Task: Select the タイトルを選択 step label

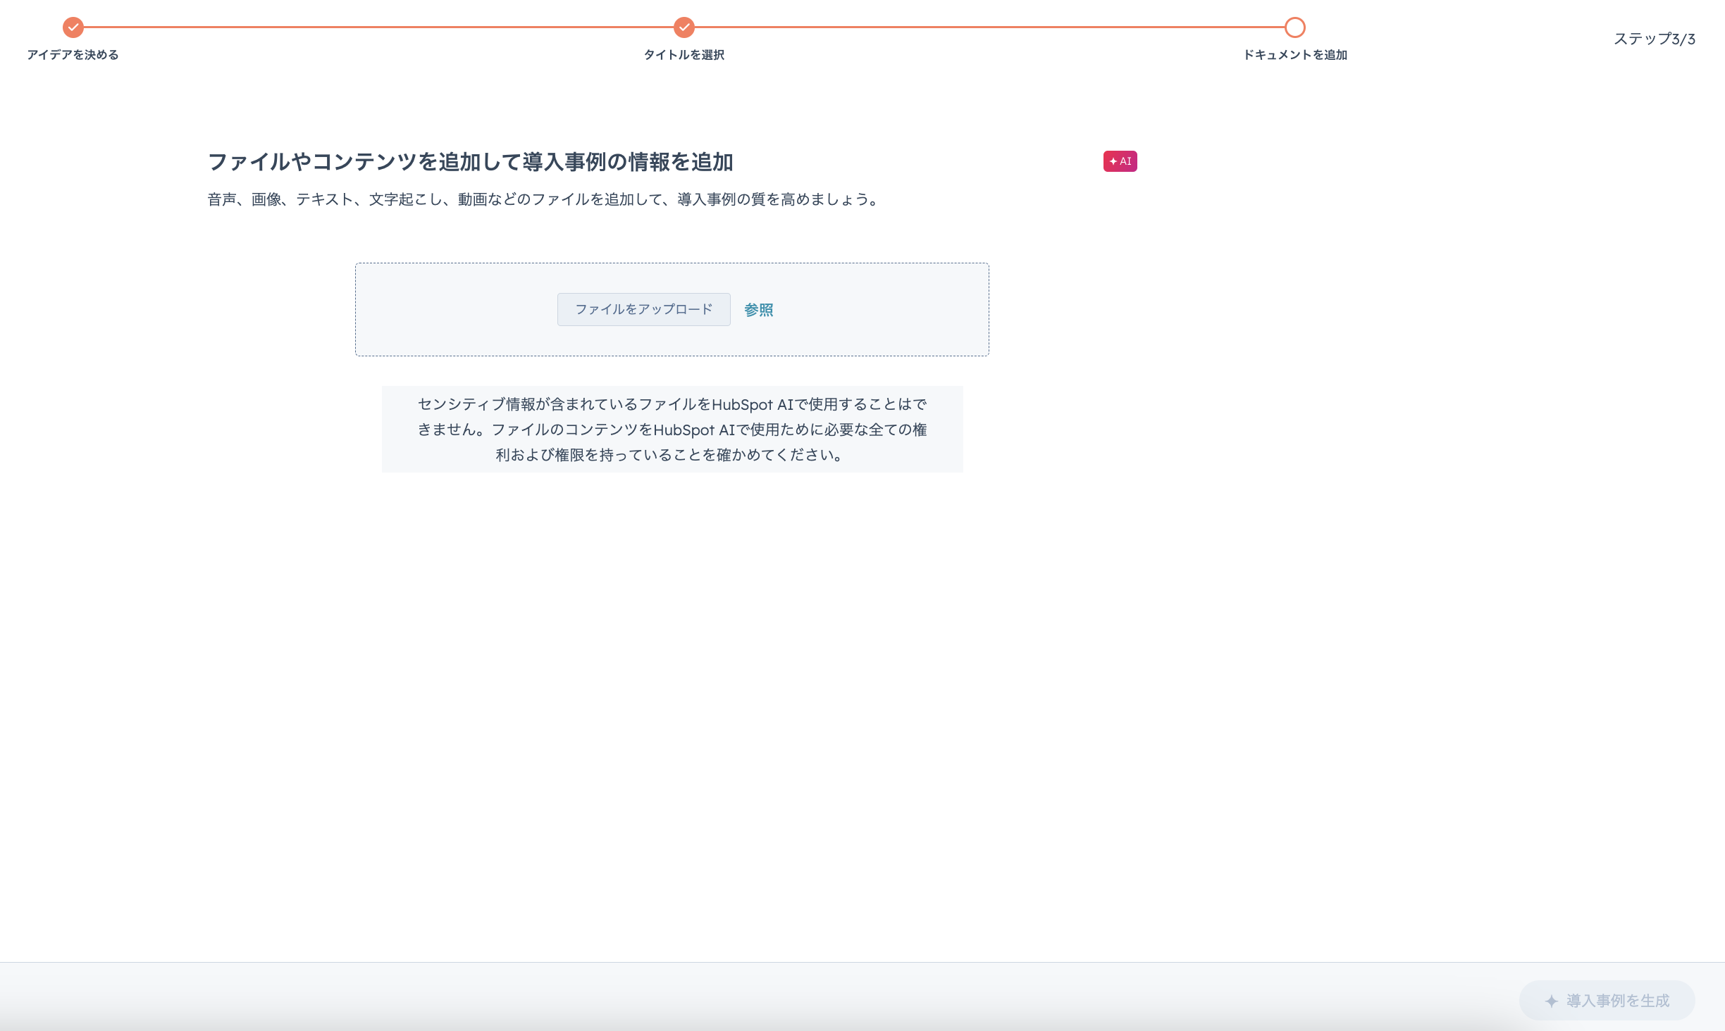Action: point(684,55)
